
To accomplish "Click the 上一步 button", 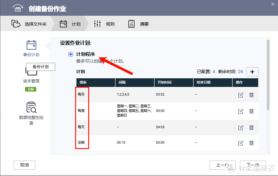I will pyautogui.click(x=222, y=165).
